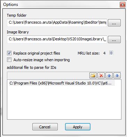Browse for Temp folder with ellipsis button

114,23
